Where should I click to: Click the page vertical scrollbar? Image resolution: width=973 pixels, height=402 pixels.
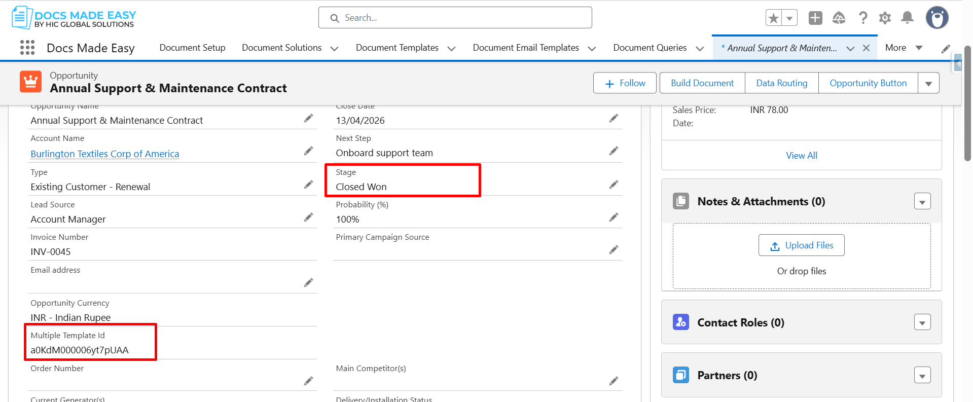click(967, 103)
